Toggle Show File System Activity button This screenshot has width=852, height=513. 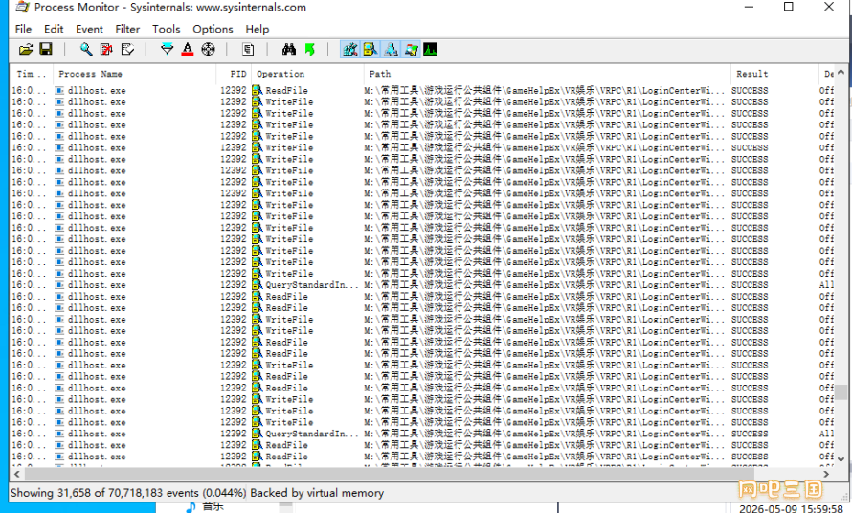(x=370, y=50)
